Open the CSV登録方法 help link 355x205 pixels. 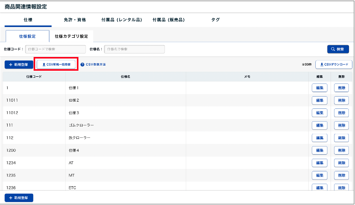(x=96, y=65)
